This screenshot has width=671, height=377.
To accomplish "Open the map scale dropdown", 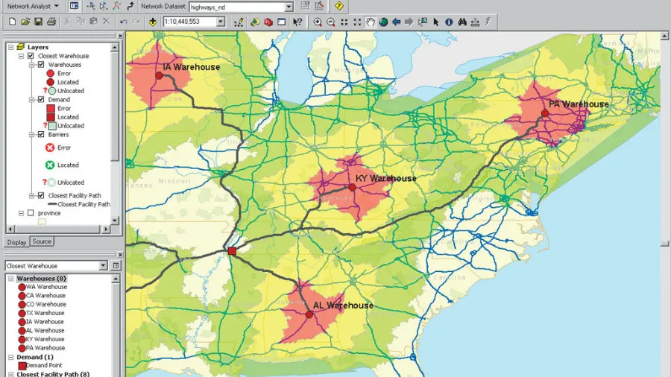I will [221, 22].
